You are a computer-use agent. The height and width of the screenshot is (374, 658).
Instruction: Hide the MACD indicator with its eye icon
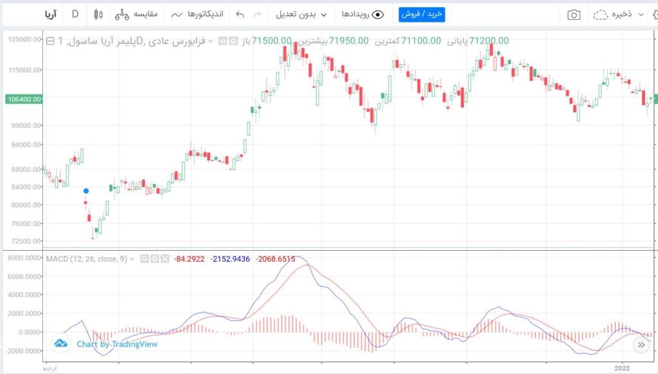click(144, 259)
